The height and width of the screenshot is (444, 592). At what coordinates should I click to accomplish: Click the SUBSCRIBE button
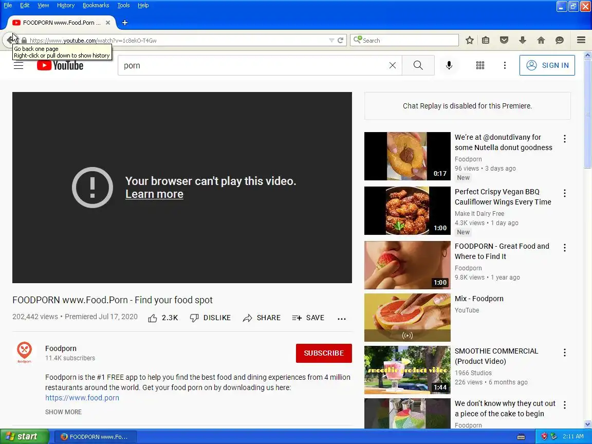point(324,353)
